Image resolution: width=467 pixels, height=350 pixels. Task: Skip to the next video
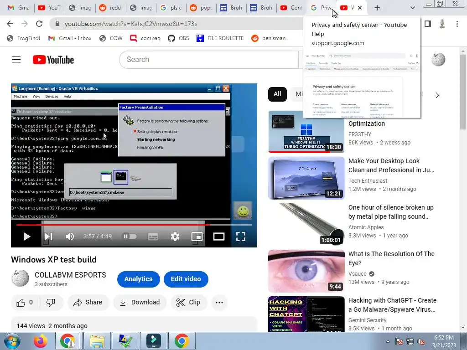[48, 237]
